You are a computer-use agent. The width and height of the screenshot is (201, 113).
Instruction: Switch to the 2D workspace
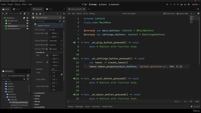[84, 4]
